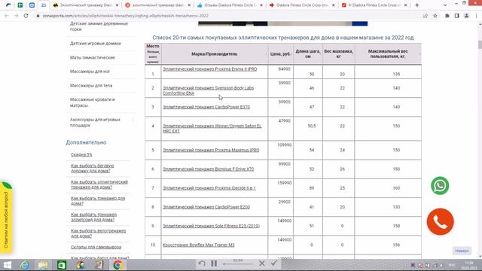Open 'Как выбрать беговую дорожку для дома?'
The height and width of the screenshot is (271, 482).
92,168
